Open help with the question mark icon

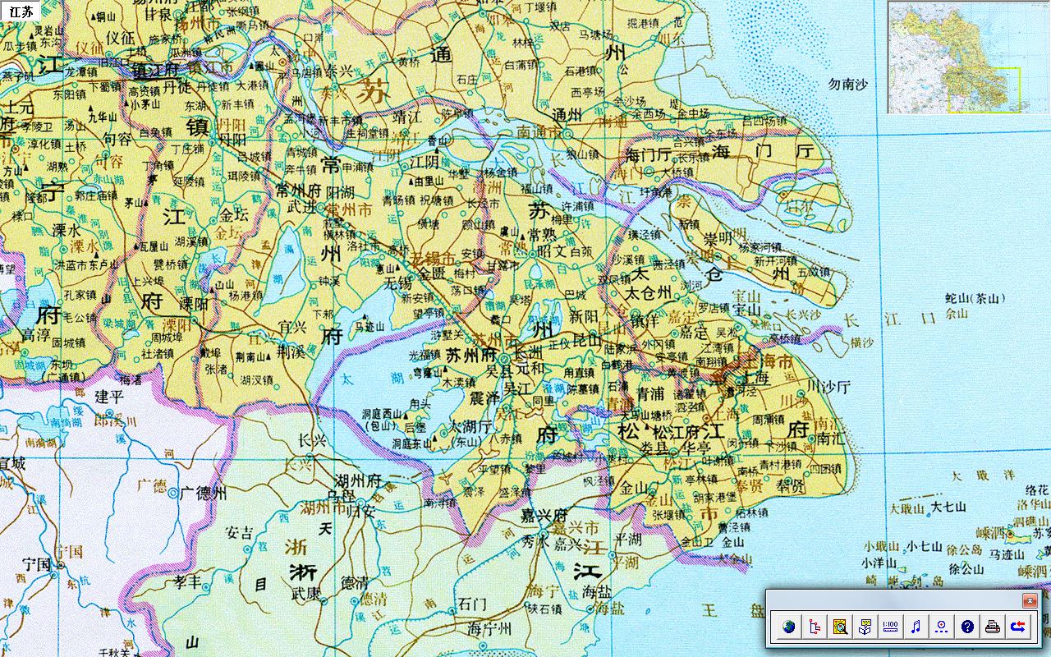pyautogui.click(x=967, y=627)
